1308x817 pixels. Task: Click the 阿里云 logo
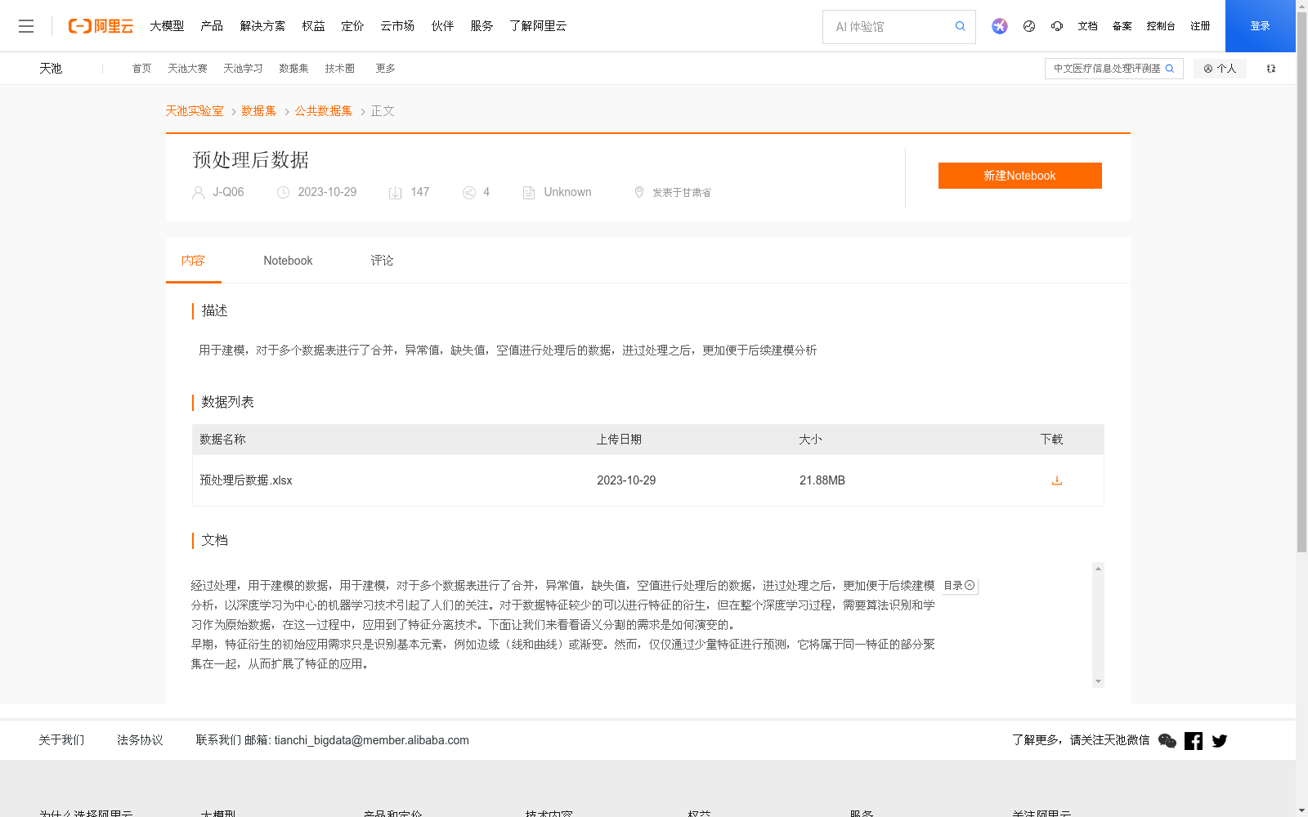click(101, 26)
